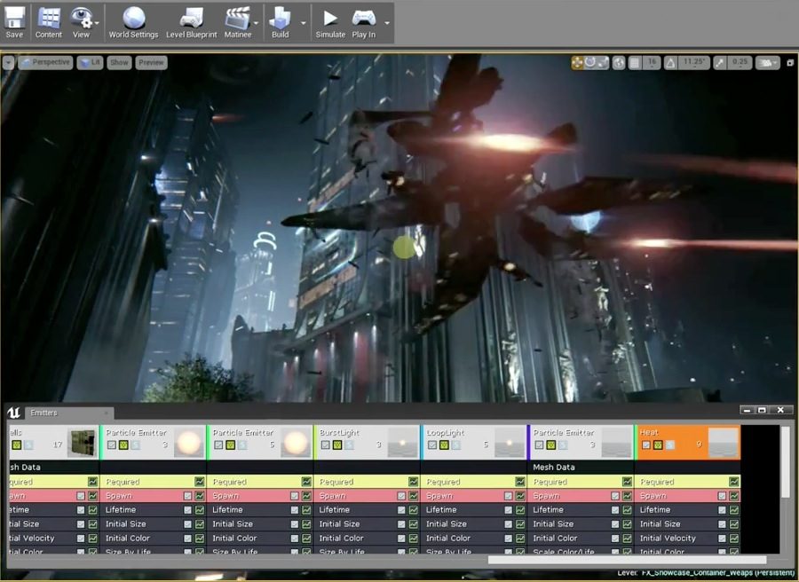Open the Show viewport menu

(120, 62)
